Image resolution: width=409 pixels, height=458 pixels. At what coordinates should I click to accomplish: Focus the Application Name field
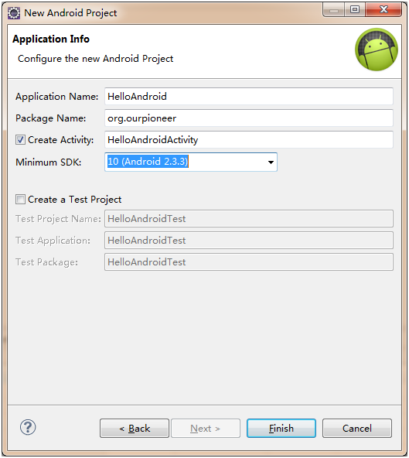[249, 97]
